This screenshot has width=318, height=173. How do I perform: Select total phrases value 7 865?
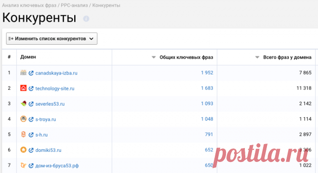point(305,73)
